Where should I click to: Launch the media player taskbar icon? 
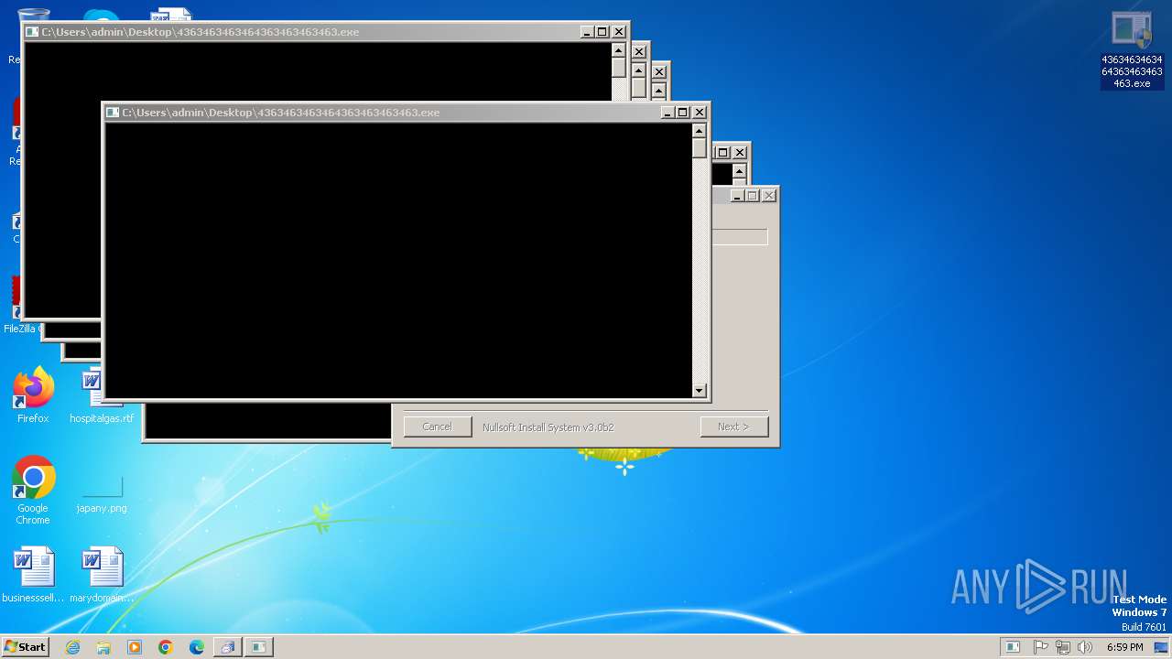click(x=135, y=647)
